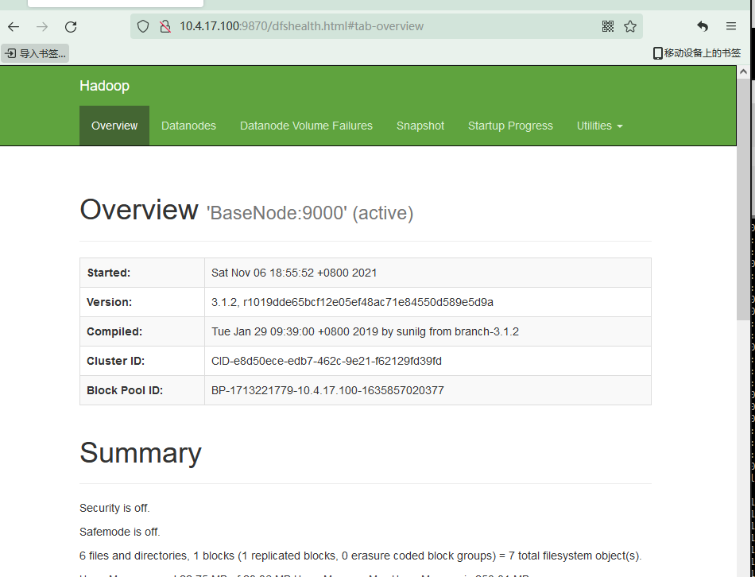
Task: Switch to the Datanodes tab
Action: (x=189, y=126)
